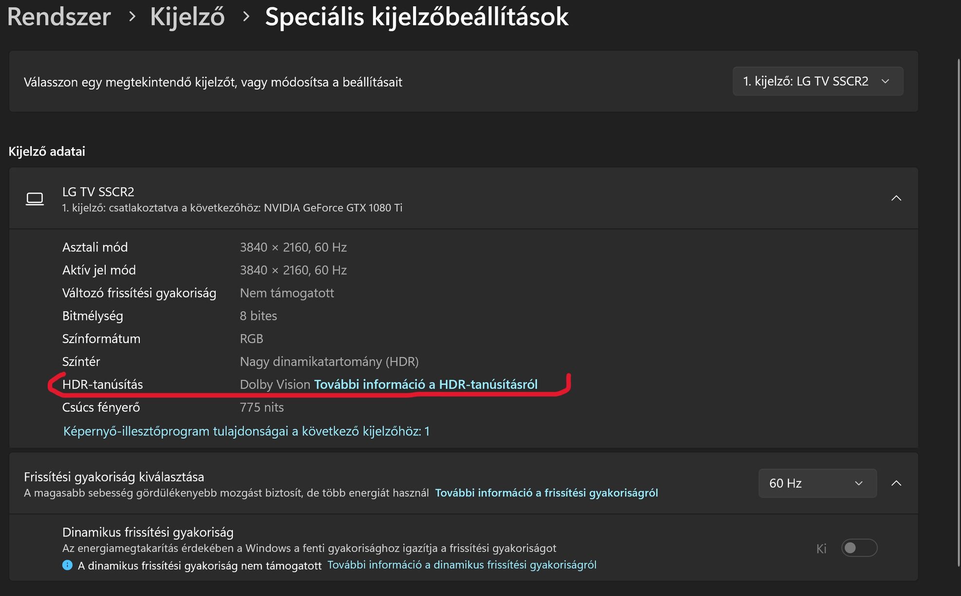Click the Csúcs fényerő label
Viewport: 961px width, 596px height.
click(x=101, y=407)
